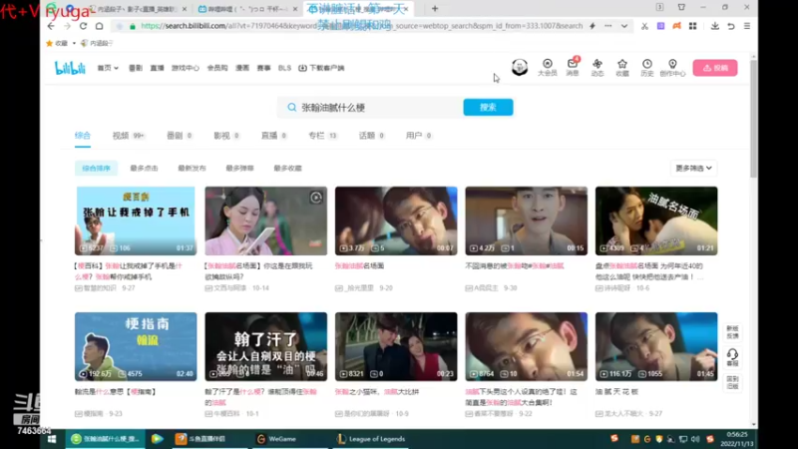Open 历史 history icon
This screenshot has height=449, width=798.
pyautogui.click(x=646, y=67)
